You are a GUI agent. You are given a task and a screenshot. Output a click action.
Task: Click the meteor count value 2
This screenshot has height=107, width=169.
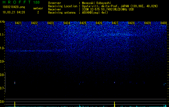click(x=38, y=12)
